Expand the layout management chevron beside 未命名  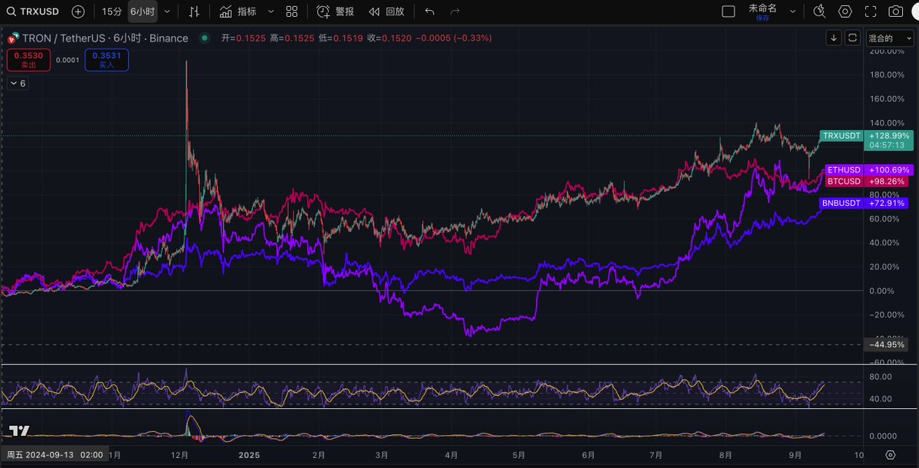[x=793, y=11]
